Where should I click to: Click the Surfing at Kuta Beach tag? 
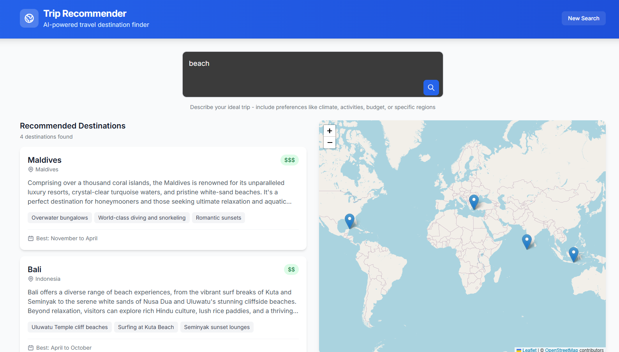tap(146, 327)
